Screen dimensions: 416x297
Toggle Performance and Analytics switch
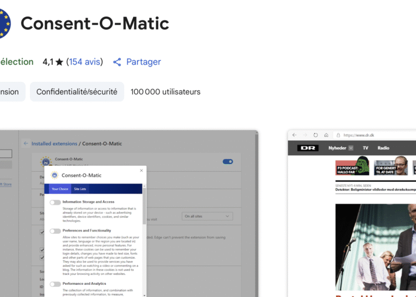point(55,284)
